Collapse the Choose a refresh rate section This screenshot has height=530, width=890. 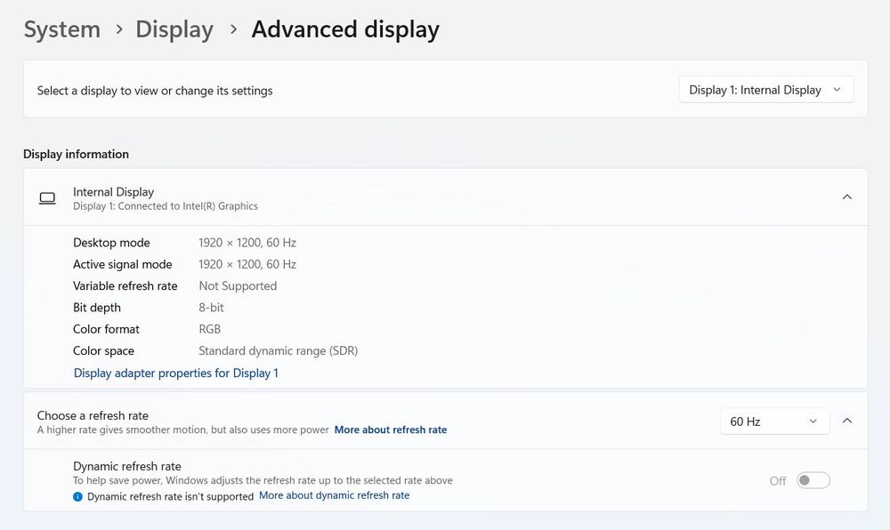[847, 421]
